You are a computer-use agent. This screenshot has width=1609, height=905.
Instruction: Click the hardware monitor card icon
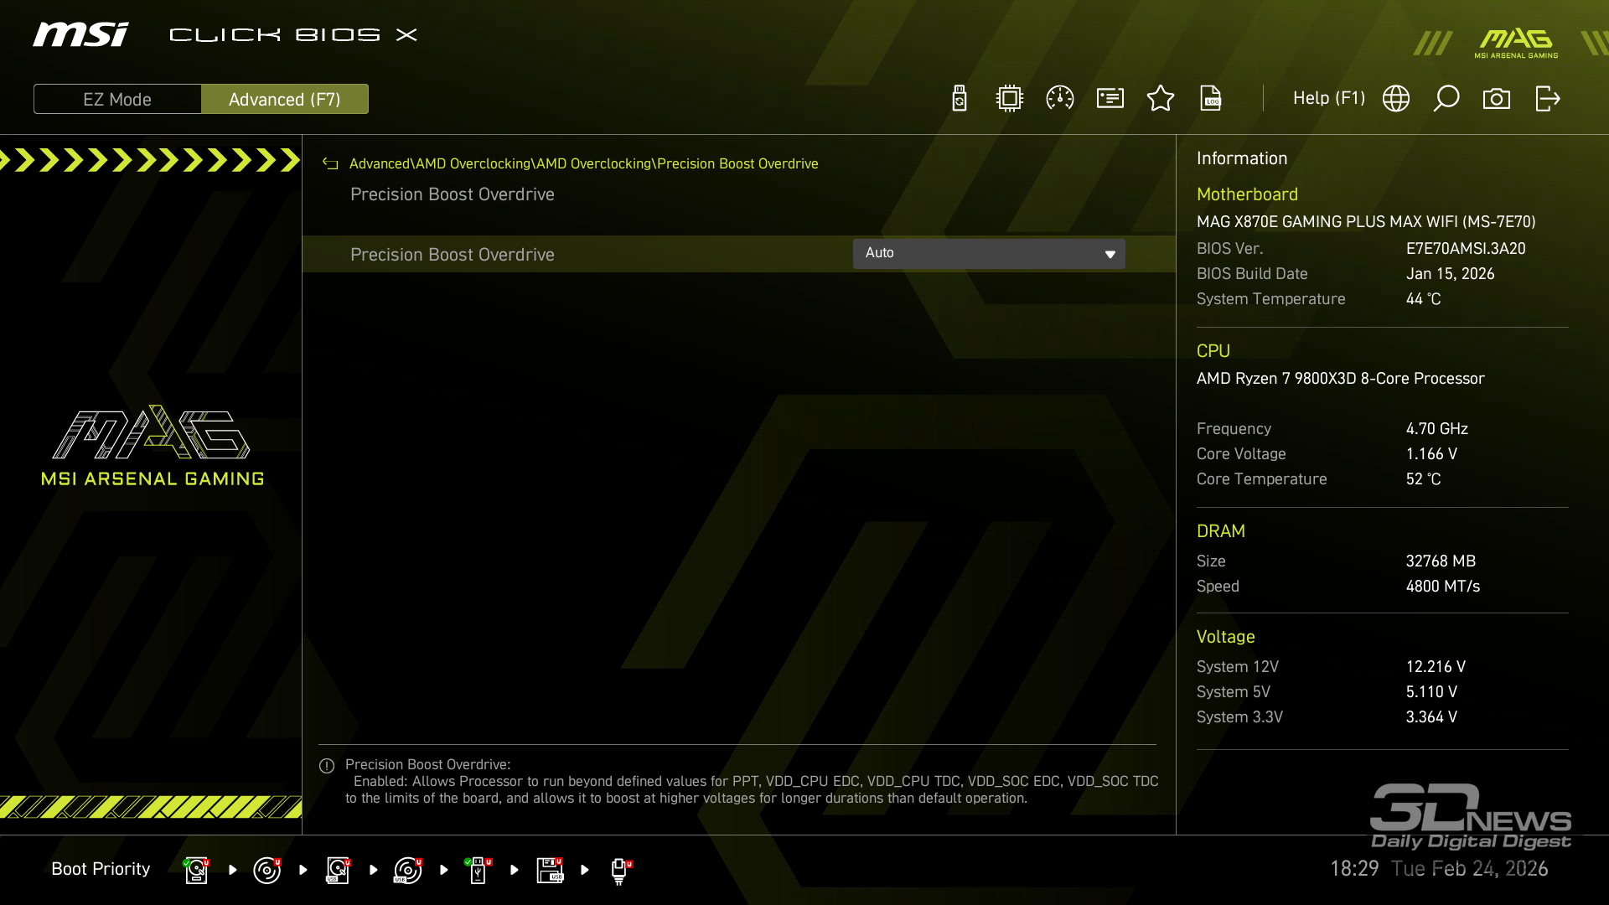[1110, 99]
